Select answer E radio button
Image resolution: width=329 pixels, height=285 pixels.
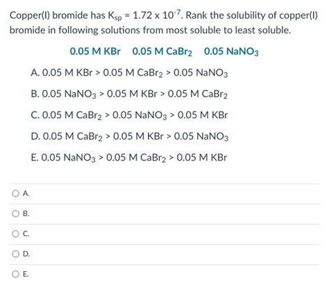pos(15,274)
